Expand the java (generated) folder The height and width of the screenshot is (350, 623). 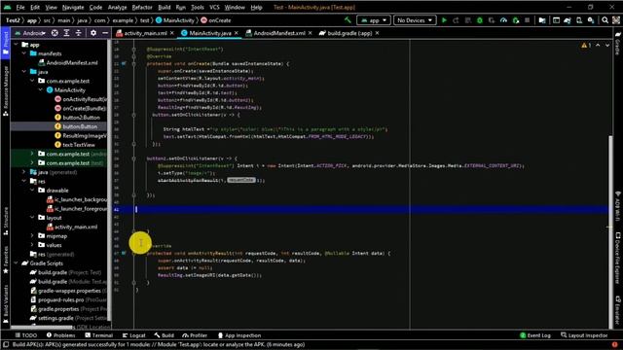[24, 172]
